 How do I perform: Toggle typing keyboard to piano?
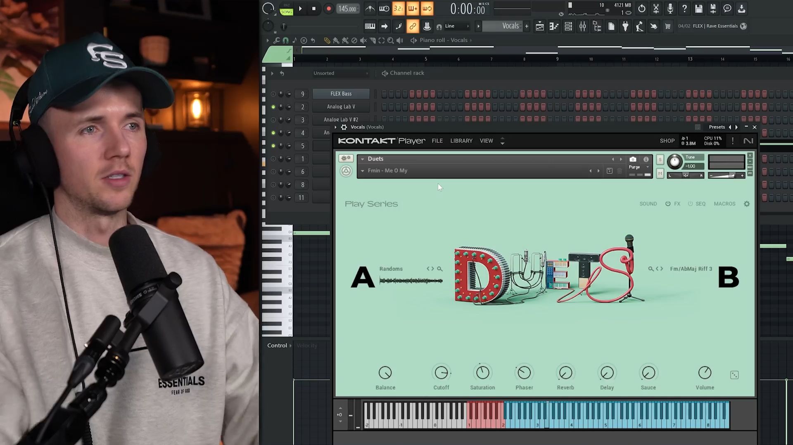pos(370,26)
